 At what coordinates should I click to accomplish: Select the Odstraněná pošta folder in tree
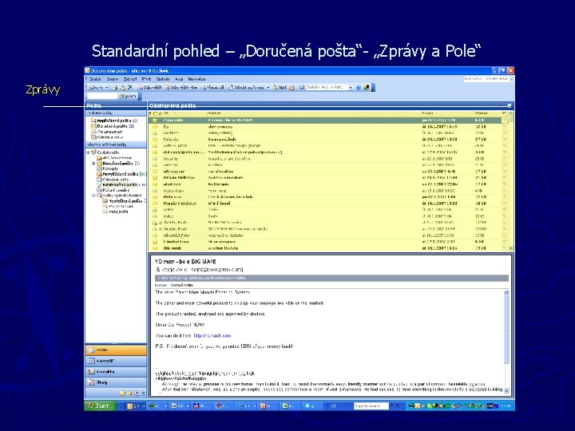click(x=121, y=184)
